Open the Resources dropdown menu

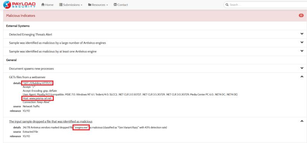[x=98, y=5]
